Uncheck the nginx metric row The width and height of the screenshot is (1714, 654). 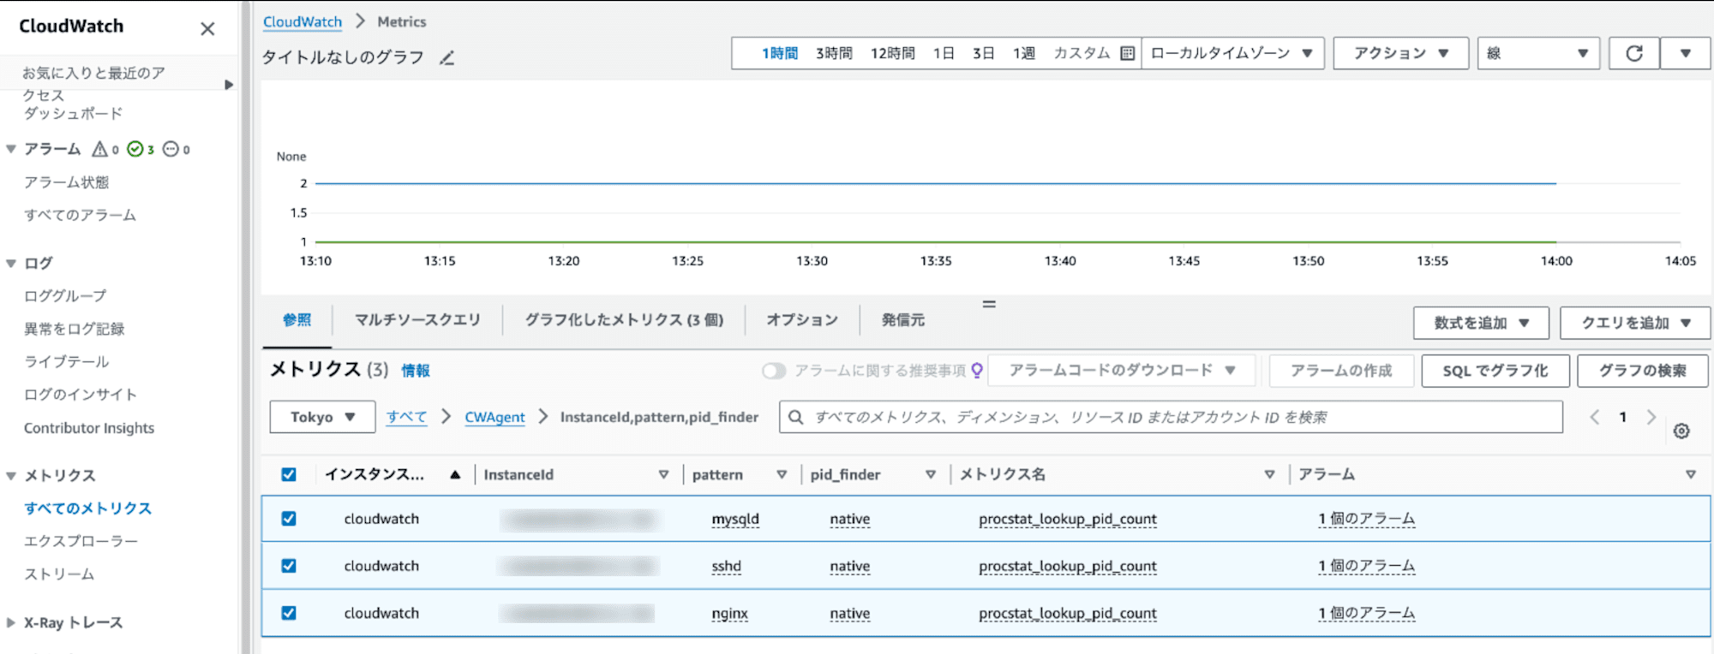(x=289, y=613)
